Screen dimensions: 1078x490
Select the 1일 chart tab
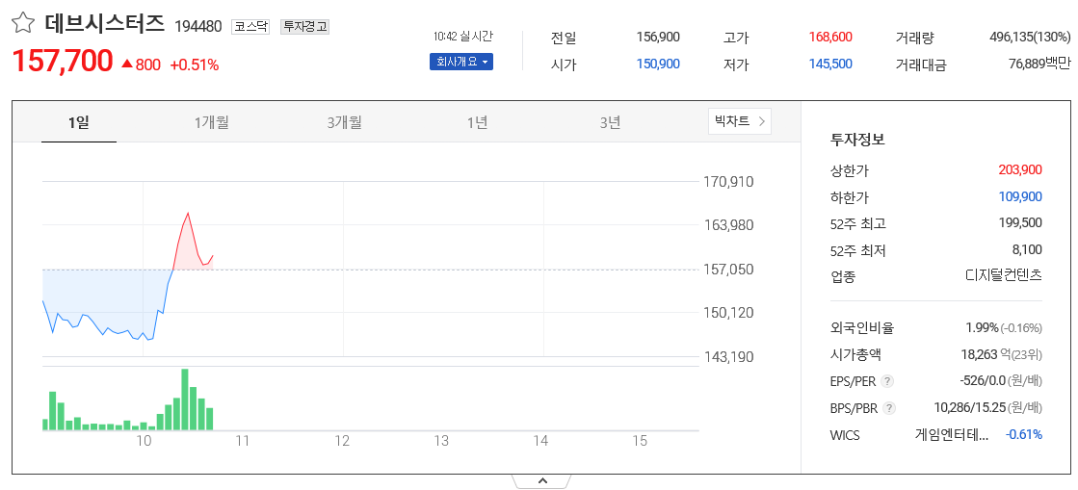tap(78, 123)
